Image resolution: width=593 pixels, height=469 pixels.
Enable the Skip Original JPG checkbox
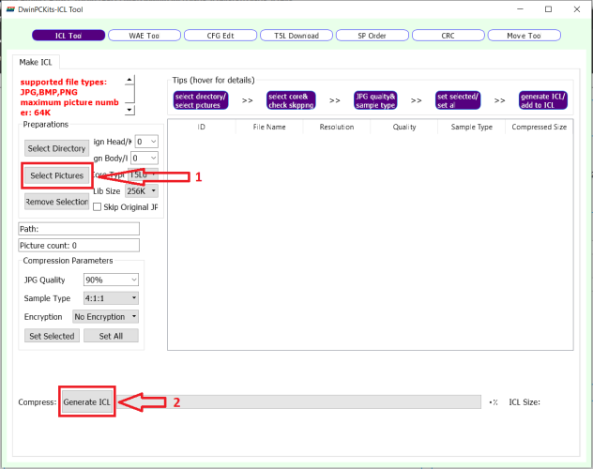[x=98, y=206]
